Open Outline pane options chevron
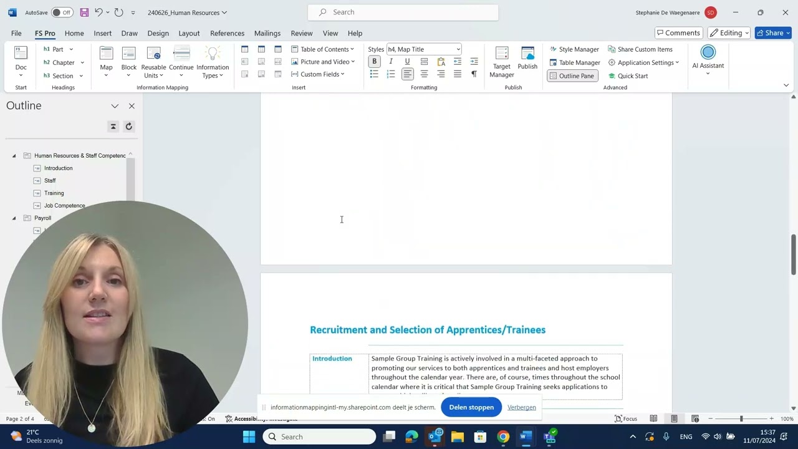The image size is (798, 449). [x=115, y=106]
